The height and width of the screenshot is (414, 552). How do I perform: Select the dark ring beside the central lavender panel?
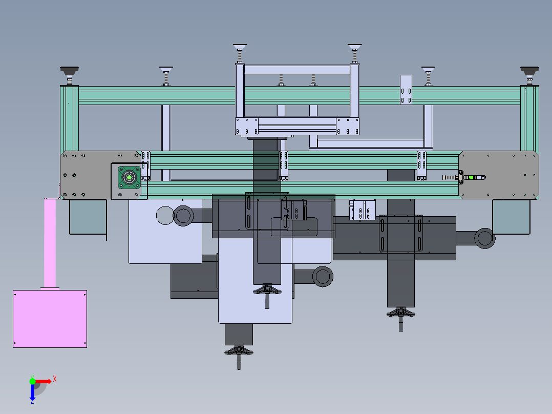pyautogui.click(x=323, y=276)
